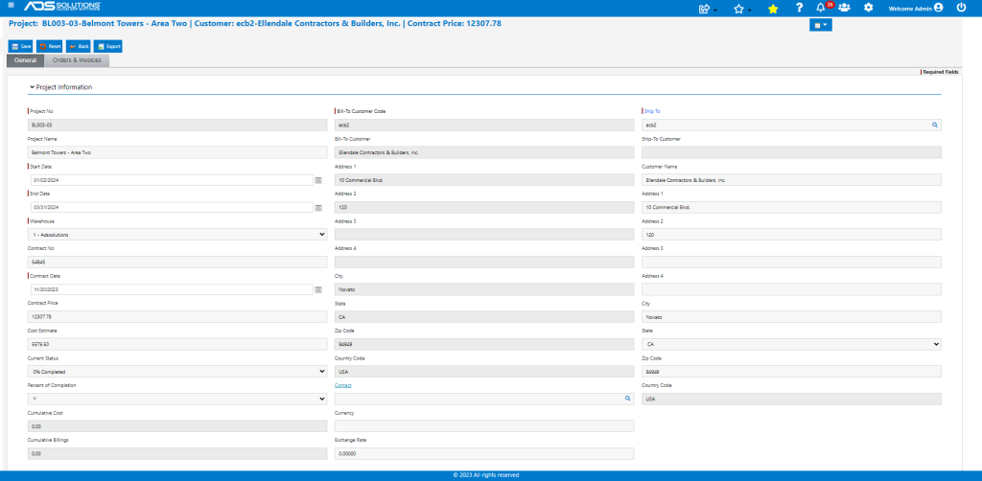Screen dimensions: 982x481
Task: Collapse the Project Information section
Action: (x=60, y=87)
